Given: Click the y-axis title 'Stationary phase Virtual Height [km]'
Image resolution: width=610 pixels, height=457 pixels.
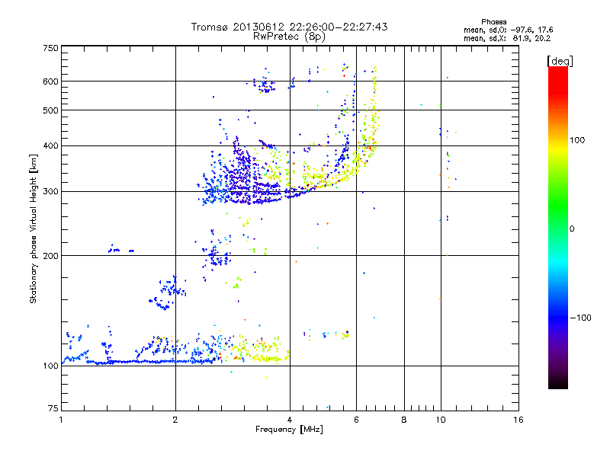Looking at the screenshot, I should [x=34, y=229].
